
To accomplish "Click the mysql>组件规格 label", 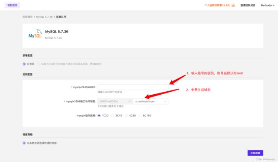I will 86,116.
